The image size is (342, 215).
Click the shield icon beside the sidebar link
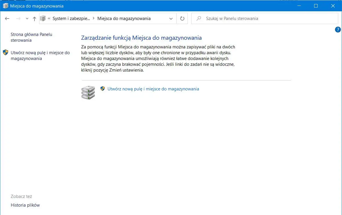(6, 53)
